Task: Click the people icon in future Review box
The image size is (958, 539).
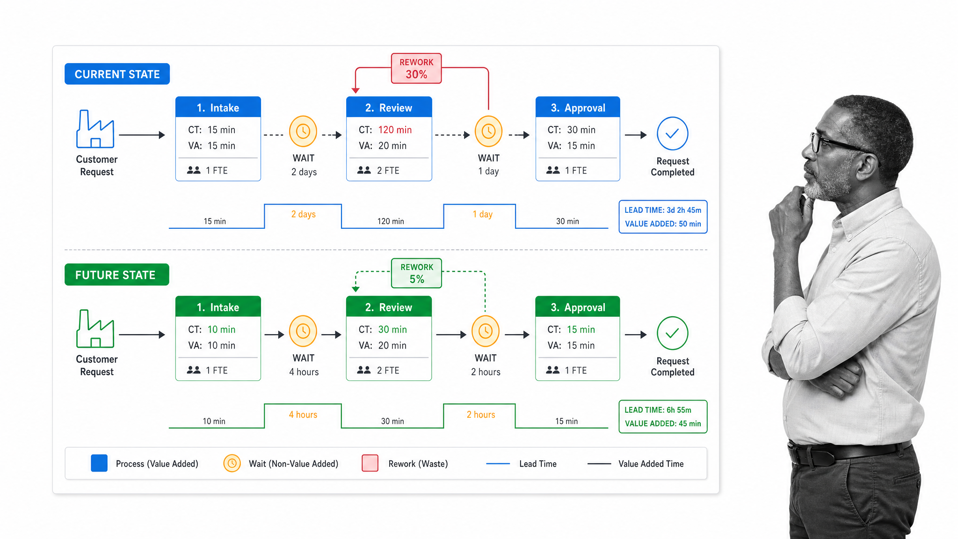Action: [364, 370]
